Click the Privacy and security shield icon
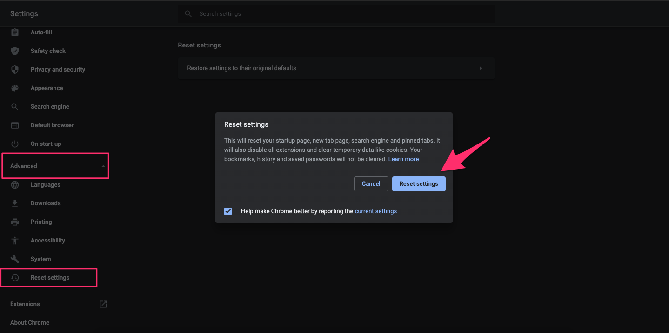This screenshot has height=333, width=669. 15,70
